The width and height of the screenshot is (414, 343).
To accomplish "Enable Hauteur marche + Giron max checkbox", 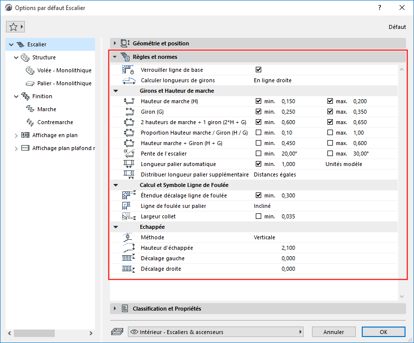I will click(330, 143).
